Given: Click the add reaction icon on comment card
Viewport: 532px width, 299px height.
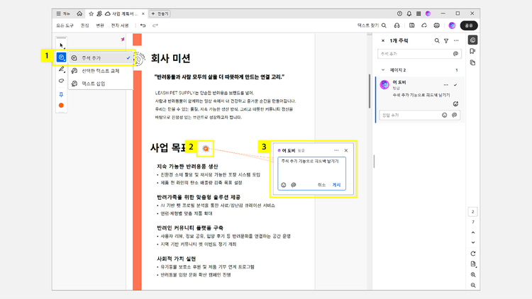Looking at the screenshot, I should coord(455,103).
